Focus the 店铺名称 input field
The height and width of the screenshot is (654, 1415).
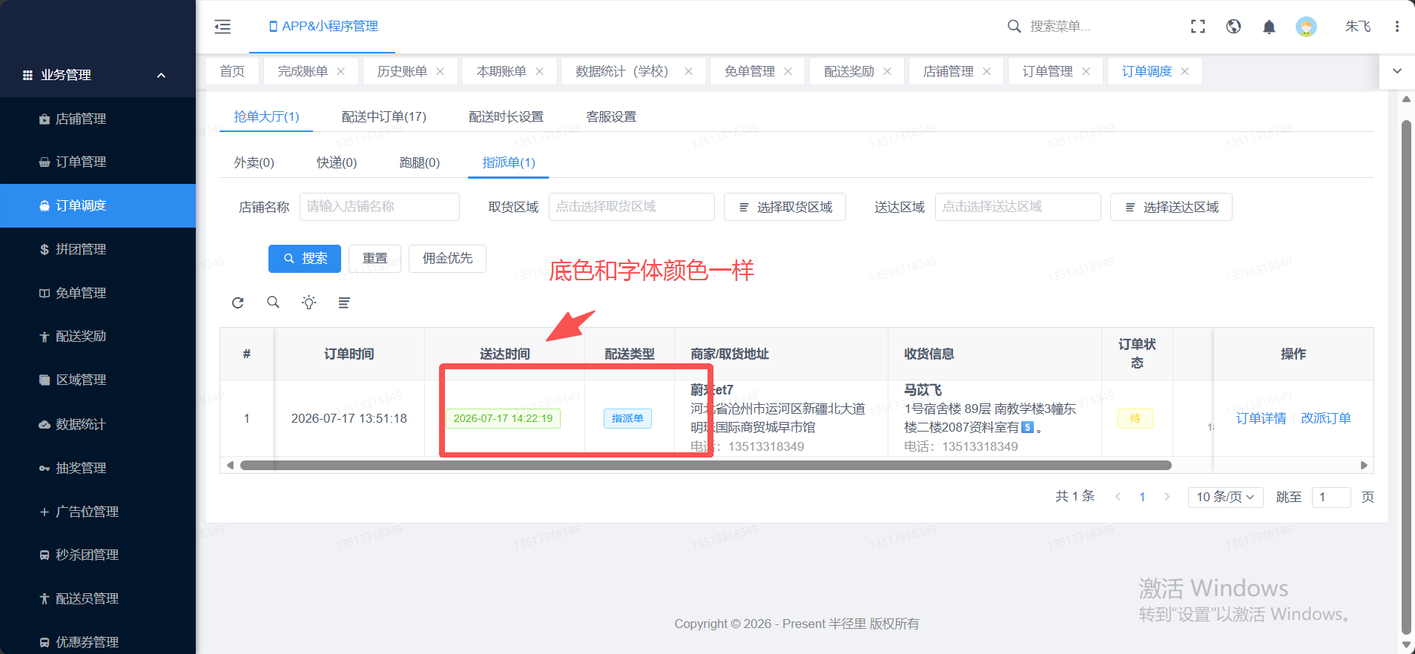click(380, 207)
